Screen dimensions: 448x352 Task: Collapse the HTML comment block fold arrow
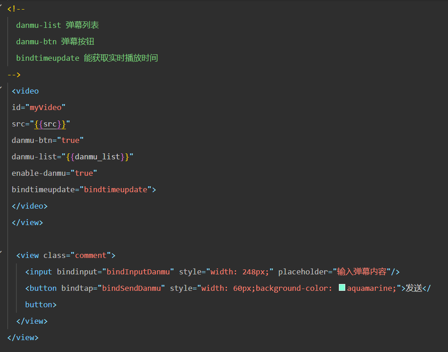coord(1,6)
